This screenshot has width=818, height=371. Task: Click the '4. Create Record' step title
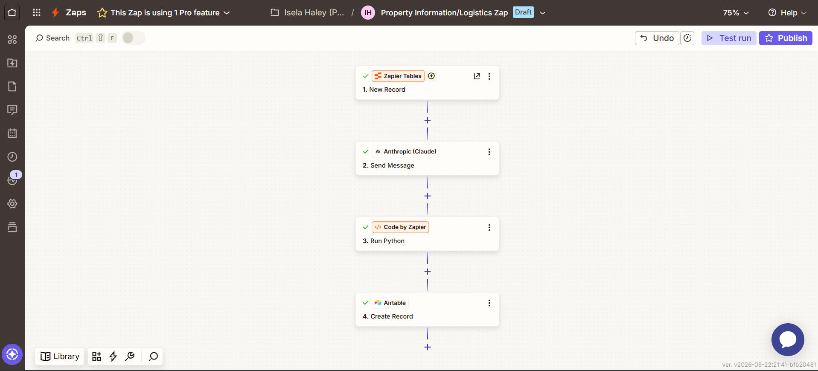coord(388,316)
